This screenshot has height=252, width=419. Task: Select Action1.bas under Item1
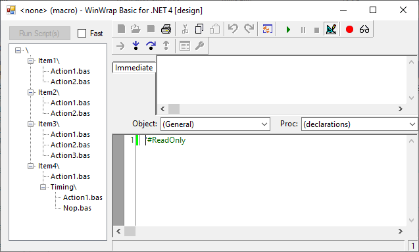tap(70, 71)
